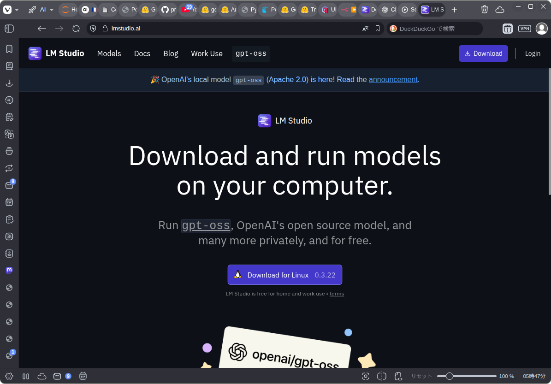
Task: Open synced tabs cloud icon in tab bar
Action: [500, 10]
